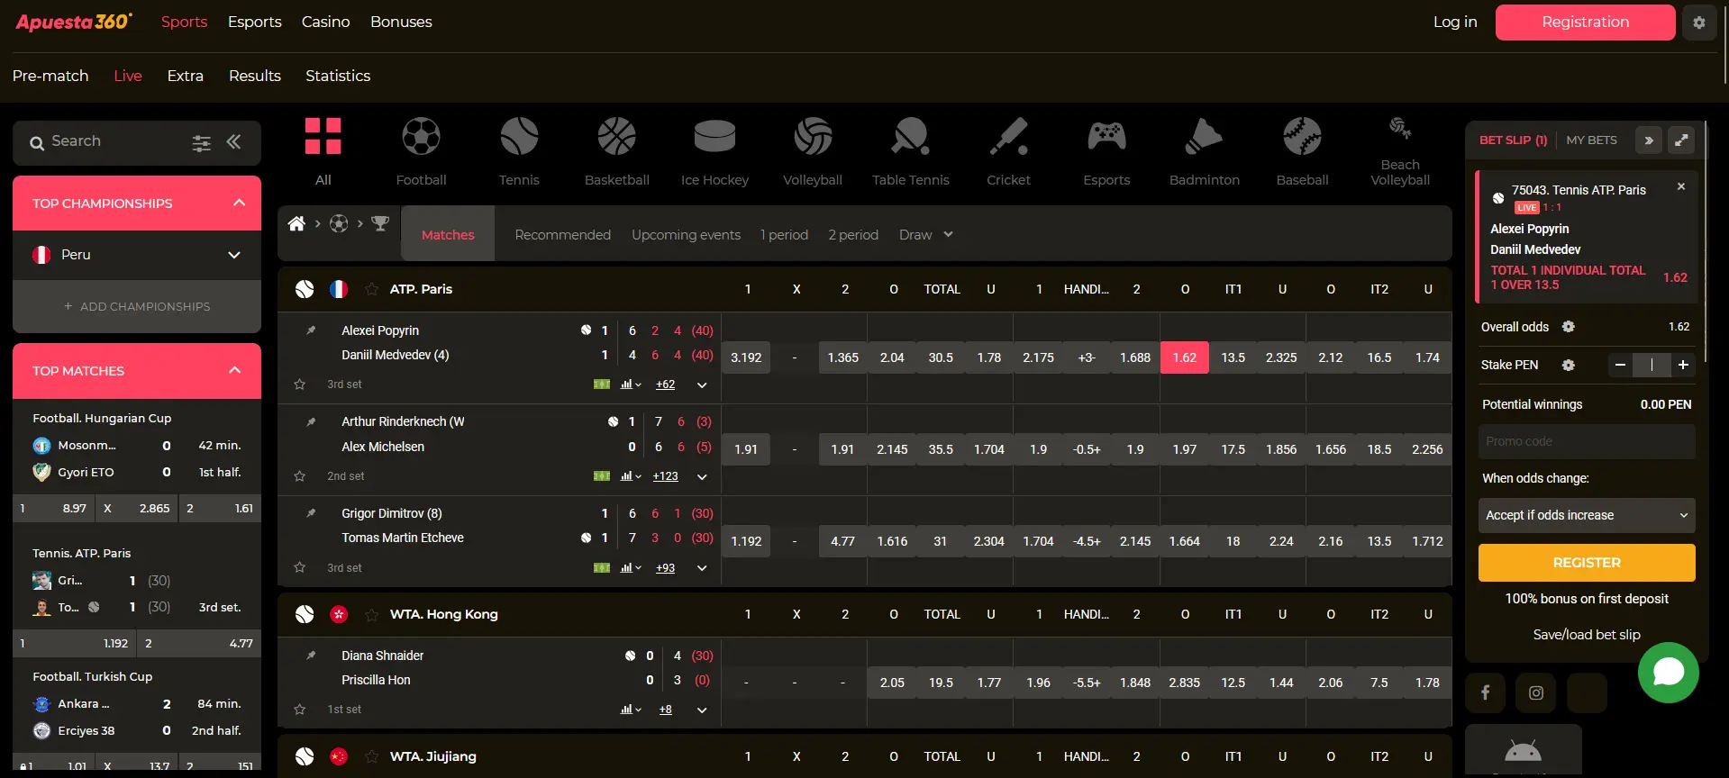Viewport: 1729px width, 778px height.
Task: Favorite the ATP. Paris championship star
Action: (x=371, y=289)
